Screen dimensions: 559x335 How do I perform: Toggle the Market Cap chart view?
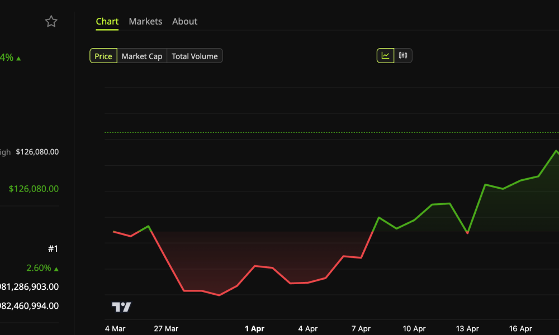click(x=142, y=56)
